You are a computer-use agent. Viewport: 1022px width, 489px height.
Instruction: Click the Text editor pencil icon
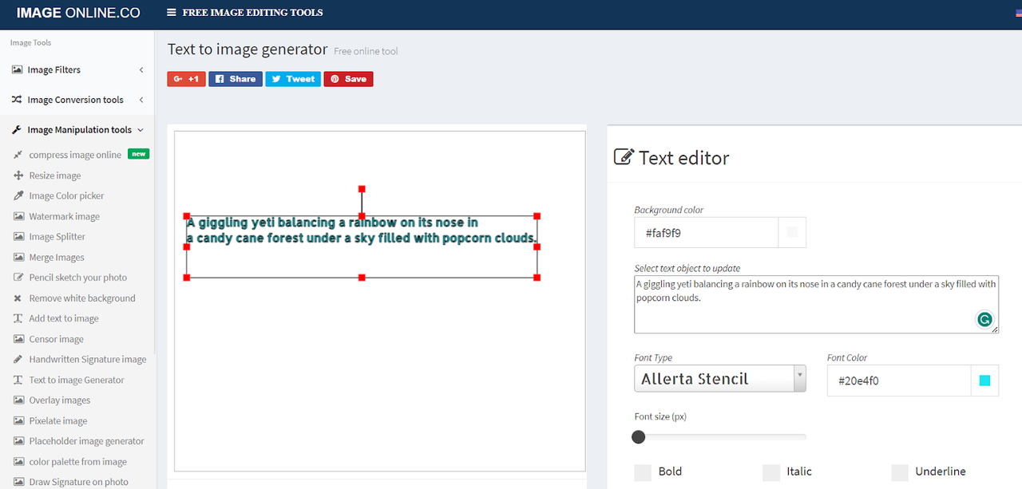(x=624, y=156)
